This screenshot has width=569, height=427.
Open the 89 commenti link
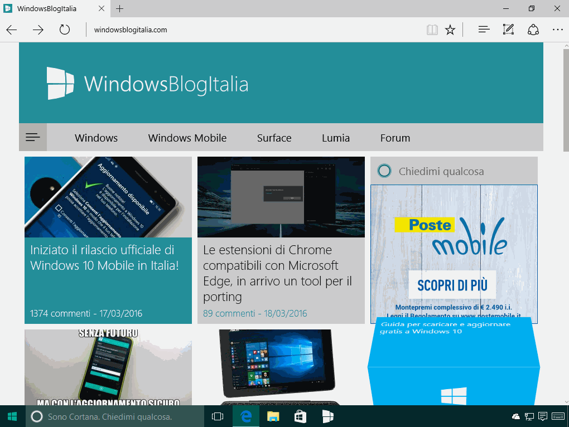pos(229,313)
